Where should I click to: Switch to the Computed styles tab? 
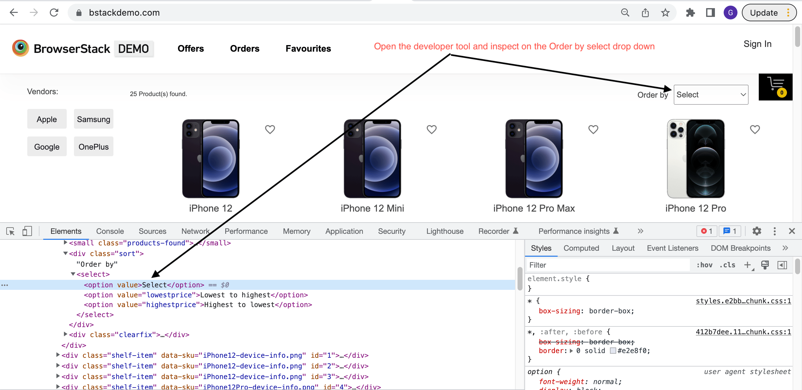(581, 248)
